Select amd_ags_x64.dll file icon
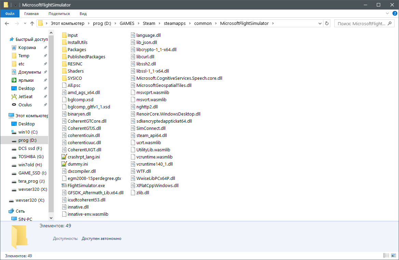 64,92
